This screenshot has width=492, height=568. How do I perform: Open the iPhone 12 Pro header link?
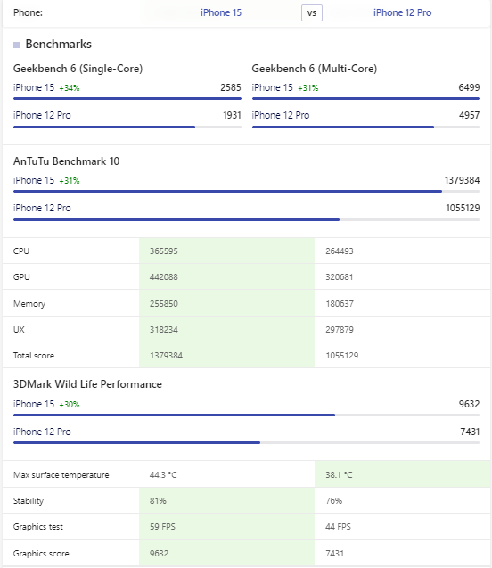click(x=402, y=12)
